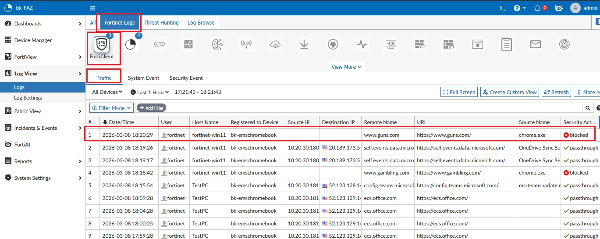Click the Security Action column header
The height and width of the screenshot is (239, 600).
point(580,122)
